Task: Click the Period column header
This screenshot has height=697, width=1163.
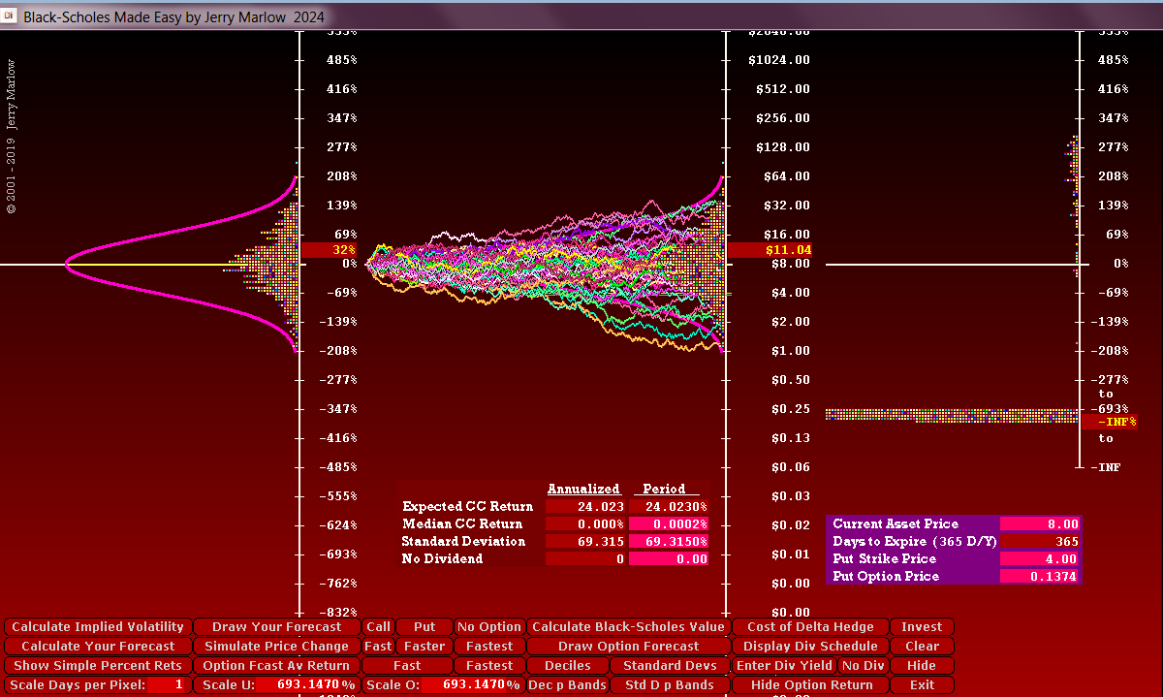Action: [x=664, y=489]
